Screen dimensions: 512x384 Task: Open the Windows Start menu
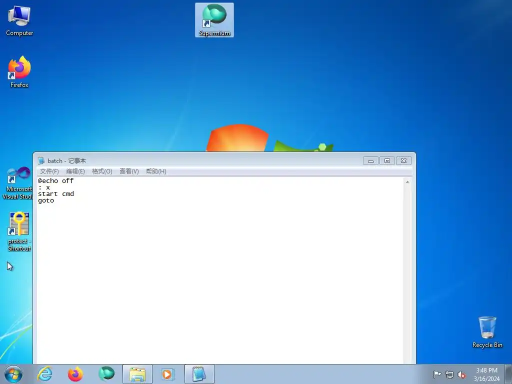pyautogui.click(x=13, y=374)
